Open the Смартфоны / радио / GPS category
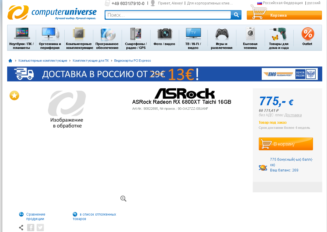327x232 pixels. pyautogui.click(x=136, y=38)
